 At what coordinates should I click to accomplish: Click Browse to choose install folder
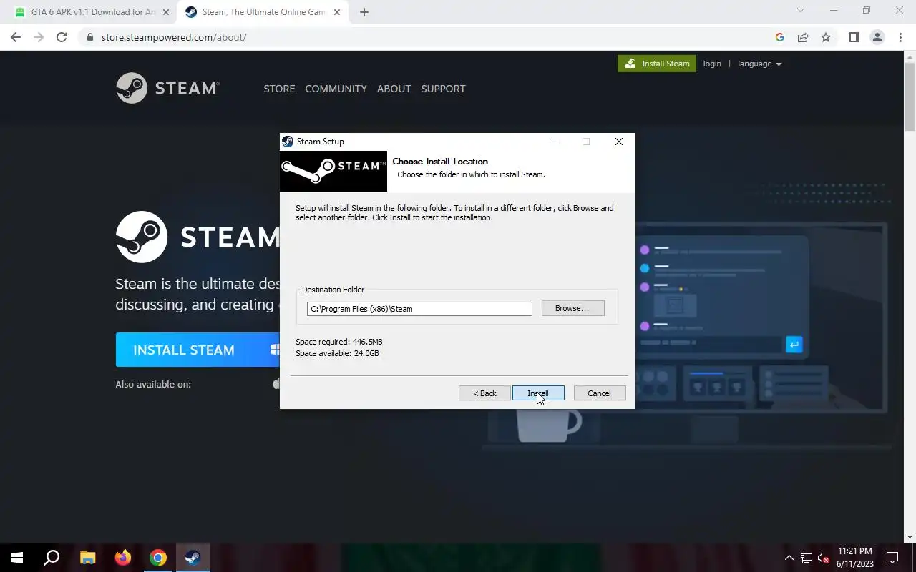572,308
